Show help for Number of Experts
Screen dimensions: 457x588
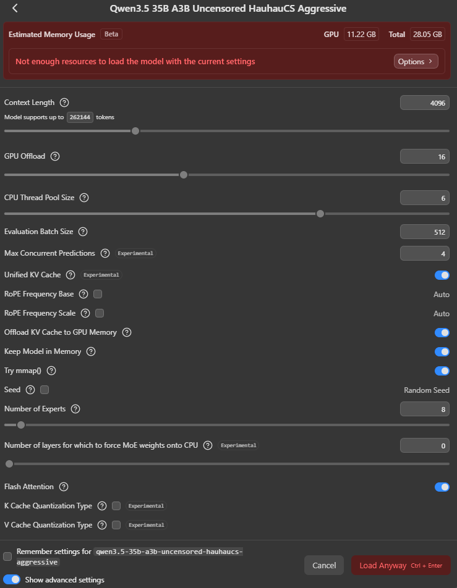pos(75,409)
